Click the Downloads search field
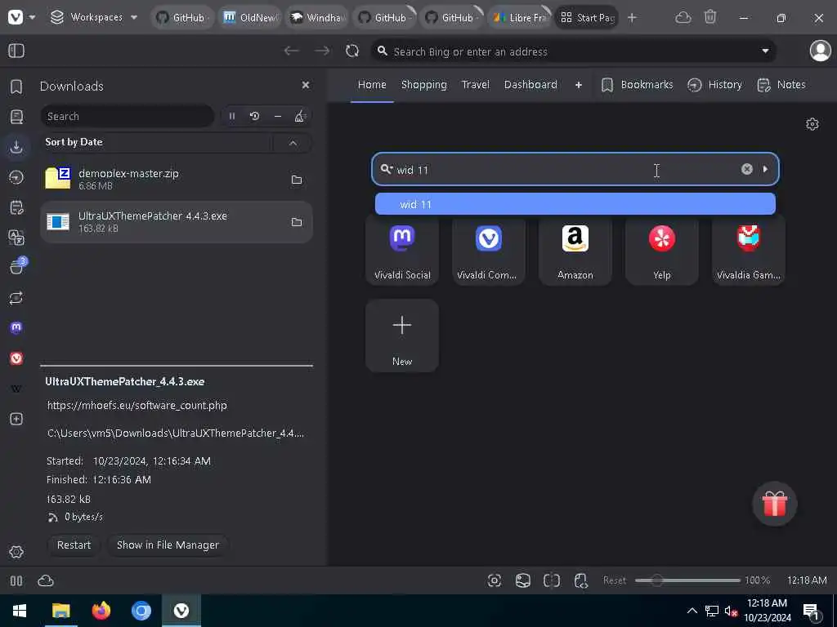The height and width of the screenshot is (627, 837). coord(127,116)
